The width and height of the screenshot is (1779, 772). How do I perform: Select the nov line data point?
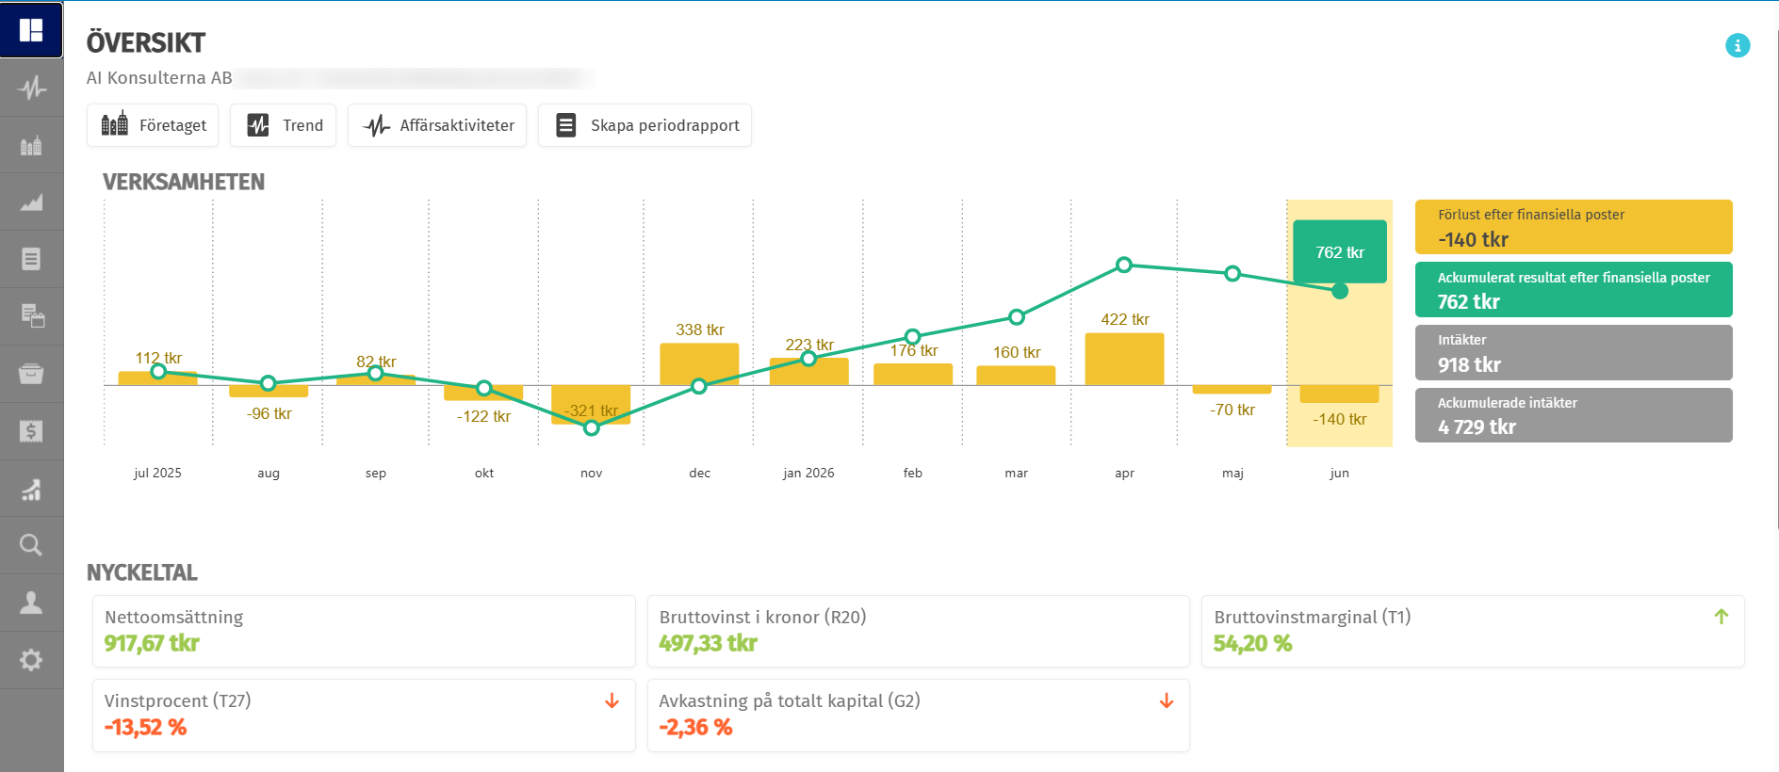pyautogui.click(x=592, y=428)
